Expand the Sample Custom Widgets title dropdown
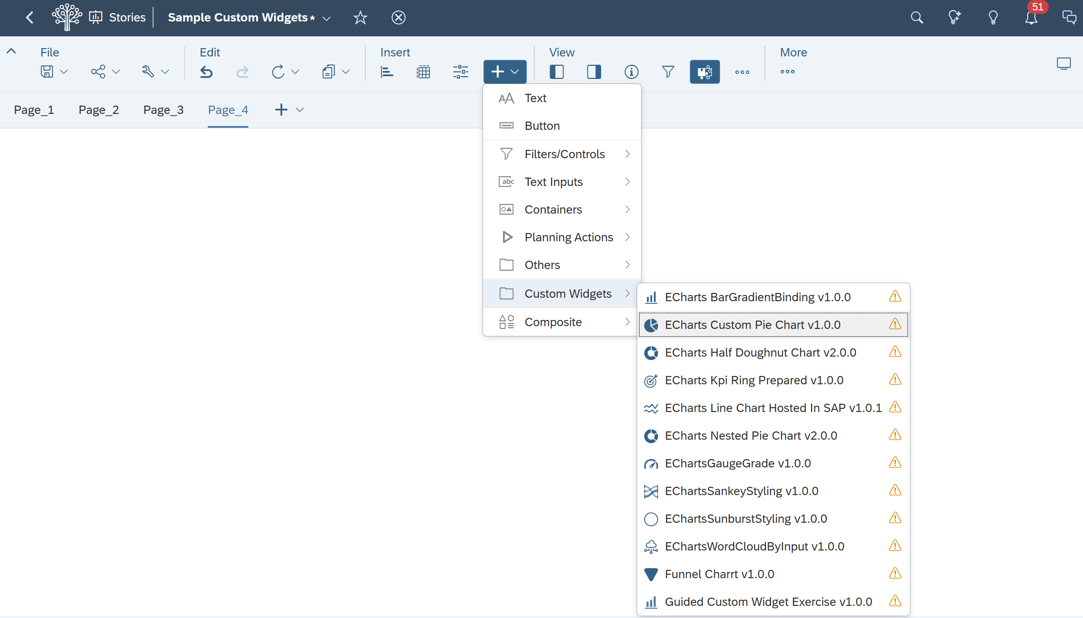1083x618 pixels. click(327, 18)
